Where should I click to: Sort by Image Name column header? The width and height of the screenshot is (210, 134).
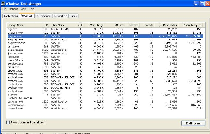tap(21, 25)
